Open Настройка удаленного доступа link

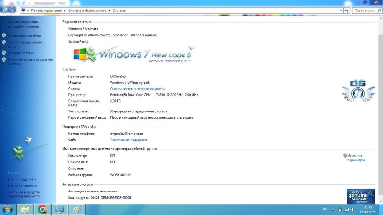(x=26, y=44)
